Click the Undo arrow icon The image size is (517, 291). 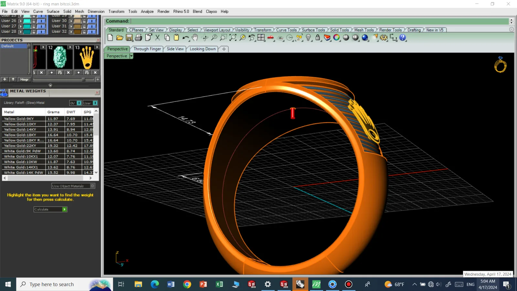tap(185, 38)
